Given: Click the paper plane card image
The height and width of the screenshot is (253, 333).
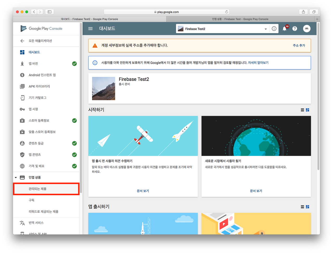Looking at the screenshot, I should [x=143, y=136].
